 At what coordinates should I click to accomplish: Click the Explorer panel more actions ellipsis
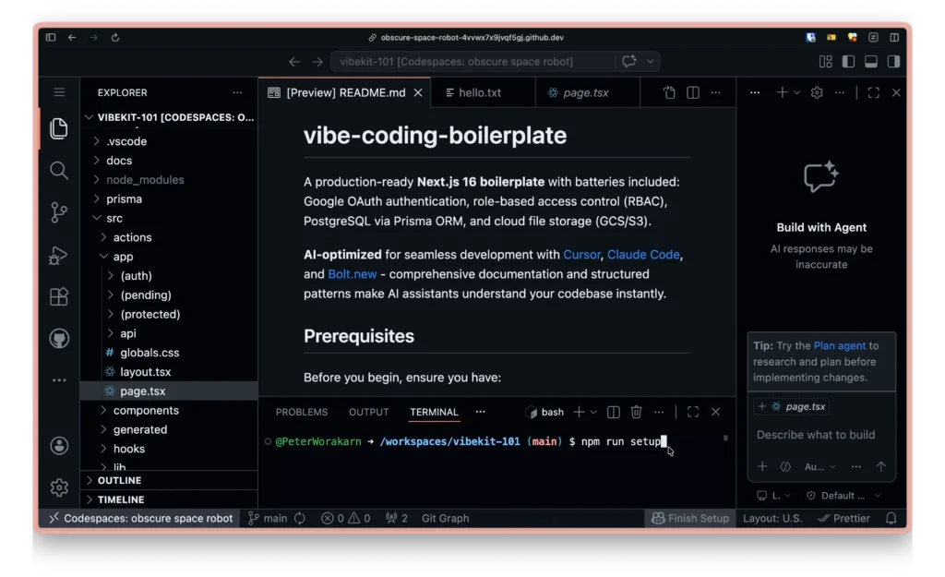coord(237,93)
